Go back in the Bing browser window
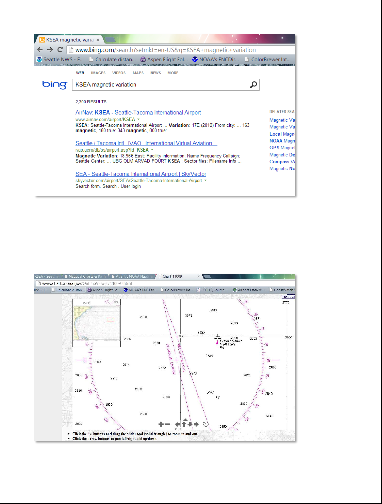The height and width of the screenshot is (504, 382). 40,50
